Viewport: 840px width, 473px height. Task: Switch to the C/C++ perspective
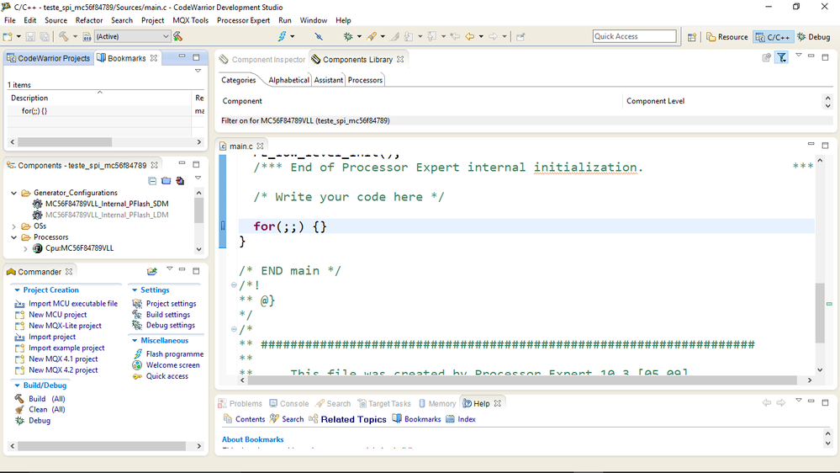(773, 37)
